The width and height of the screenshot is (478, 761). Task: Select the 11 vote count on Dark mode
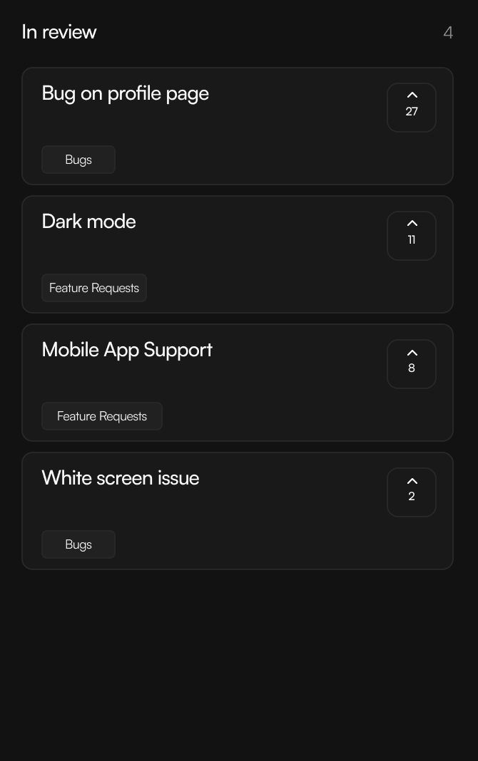click(x=412, y=240)
